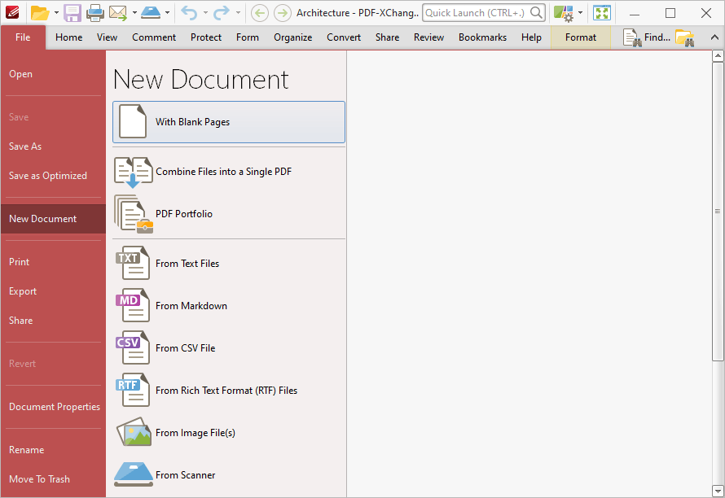Viewport: 725px width, 498px height.
Task: Collapse the ribbon with the chevron
Action: (x=714, y=37)
